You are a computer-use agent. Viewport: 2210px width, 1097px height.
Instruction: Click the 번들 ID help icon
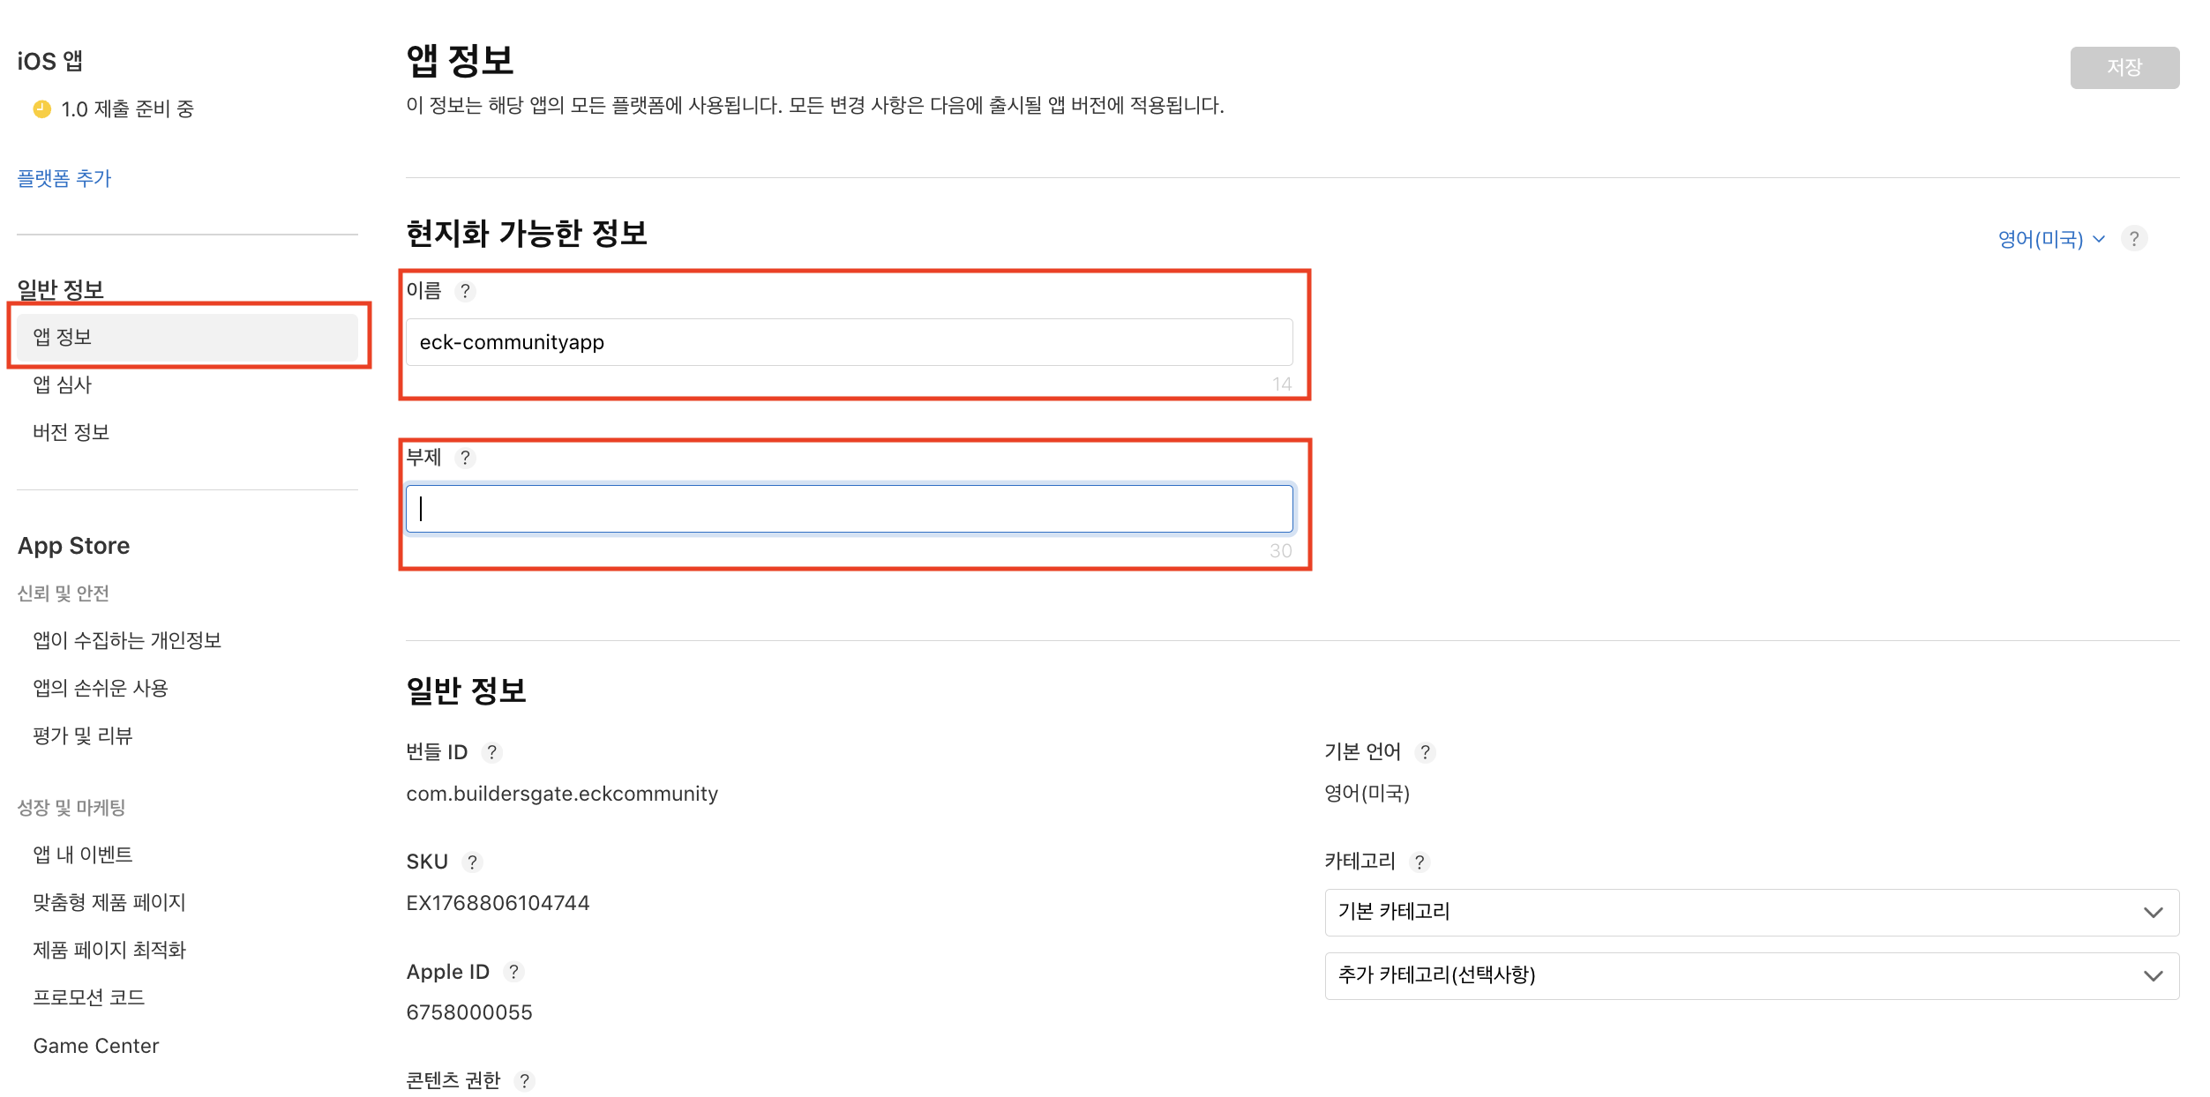coord(493,753)
